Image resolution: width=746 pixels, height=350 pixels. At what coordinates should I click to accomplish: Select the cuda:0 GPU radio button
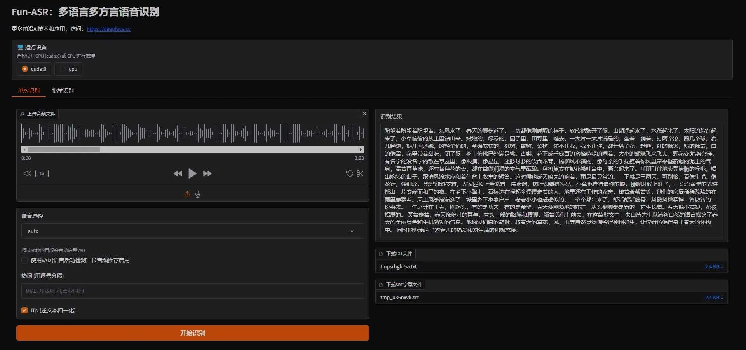tap(24, 69)
